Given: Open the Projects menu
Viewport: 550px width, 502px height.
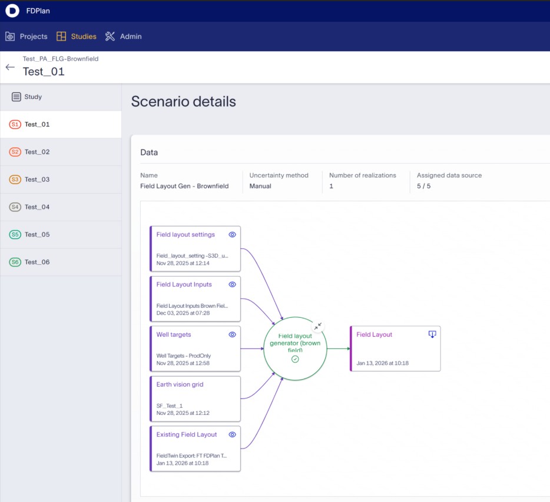Looking at the screenshot, I should point(26,36).
